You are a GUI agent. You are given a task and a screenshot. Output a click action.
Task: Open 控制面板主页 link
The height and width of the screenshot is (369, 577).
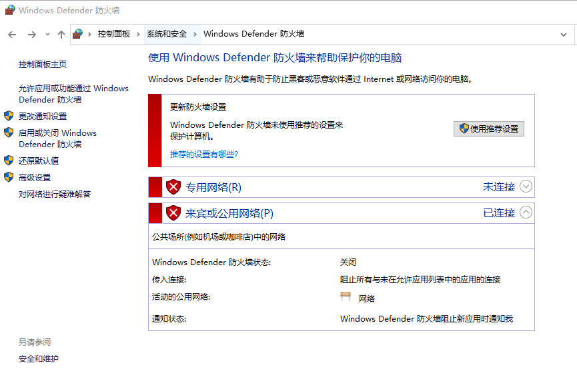[43, 65]
